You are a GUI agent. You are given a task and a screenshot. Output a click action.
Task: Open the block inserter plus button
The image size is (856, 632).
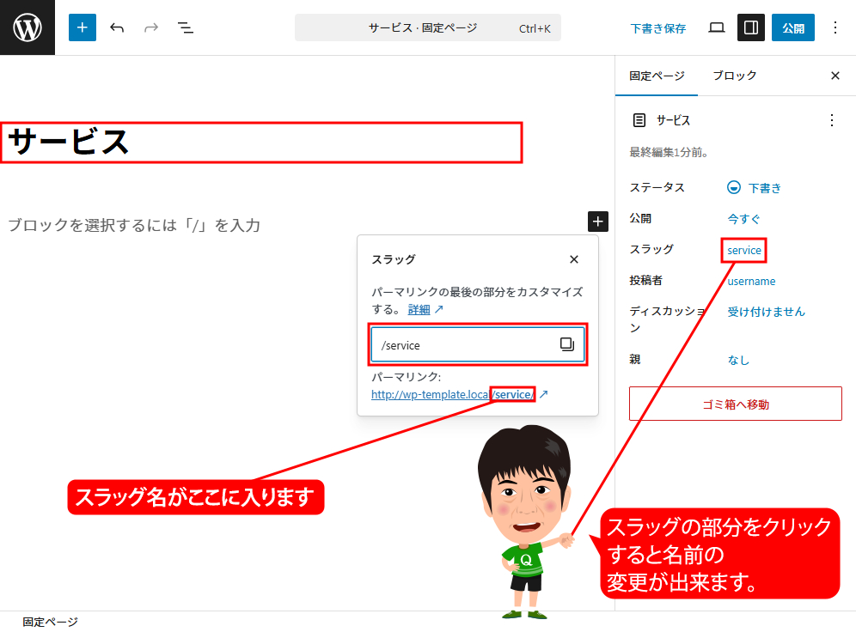coord(83,27)
